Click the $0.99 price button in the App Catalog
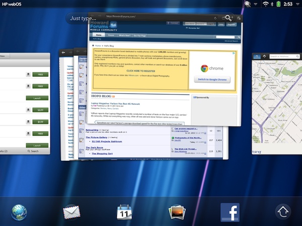 pos(40,110)
